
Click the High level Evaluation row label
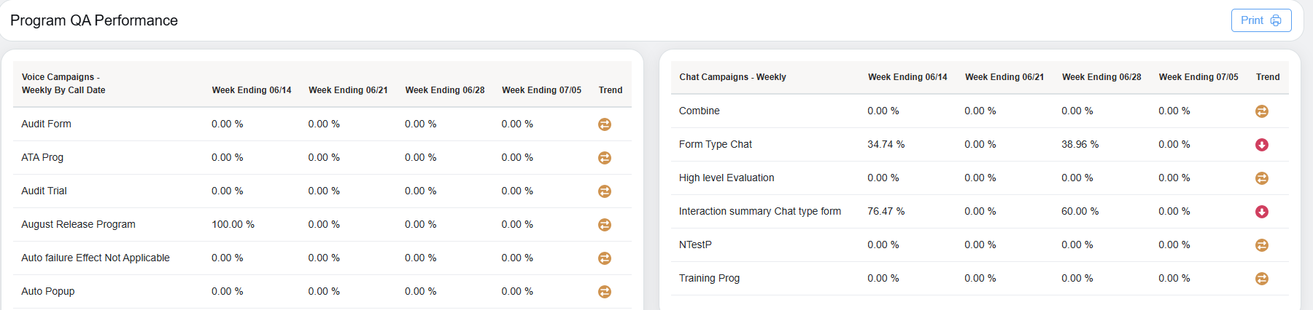tap(727, 178)
